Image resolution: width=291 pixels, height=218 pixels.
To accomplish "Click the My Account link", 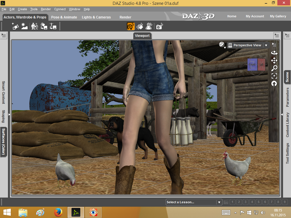I will click(255, 16).
